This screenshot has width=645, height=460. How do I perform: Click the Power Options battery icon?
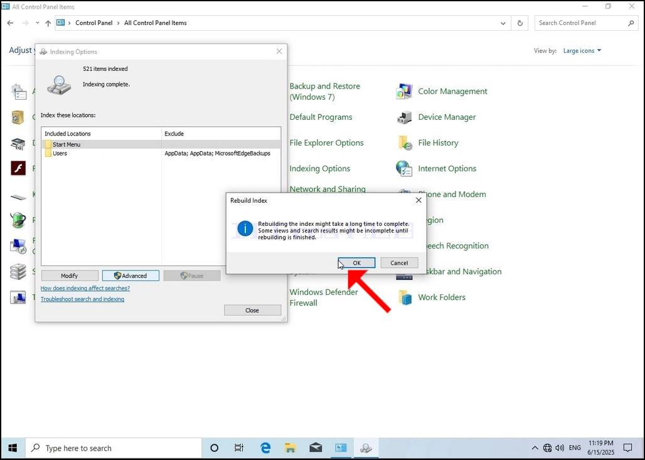(x=18, y=220)
